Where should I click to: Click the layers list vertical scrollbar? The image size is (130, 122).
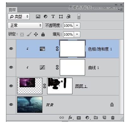(x=121, y=77)
